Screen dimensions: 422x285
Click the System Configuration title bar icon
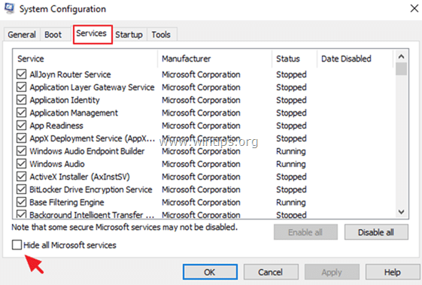[9, 8]
